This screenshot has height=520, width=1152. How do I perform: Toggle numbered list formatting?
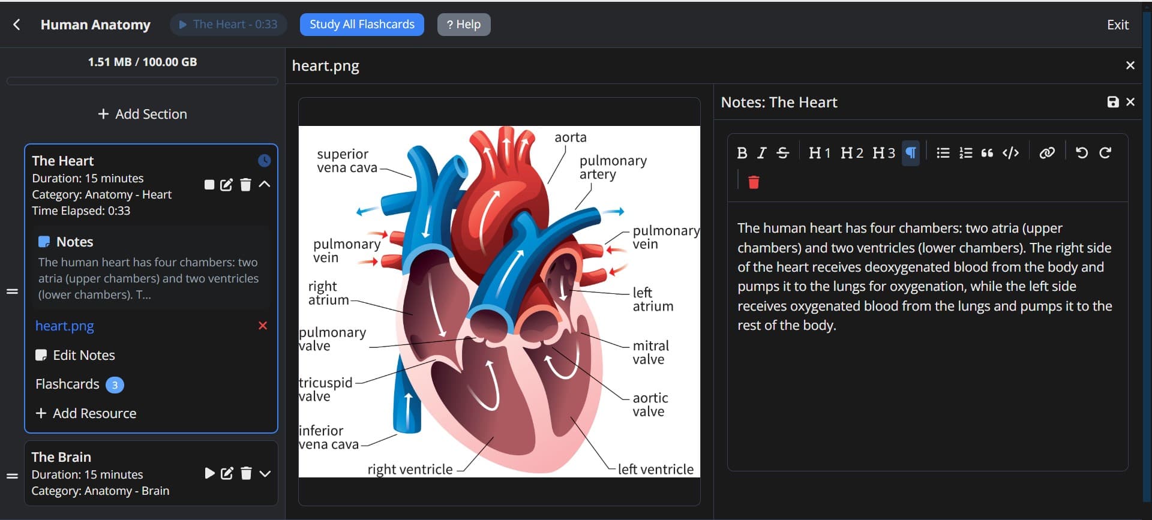pyautogui.click(x=965, y=153)
